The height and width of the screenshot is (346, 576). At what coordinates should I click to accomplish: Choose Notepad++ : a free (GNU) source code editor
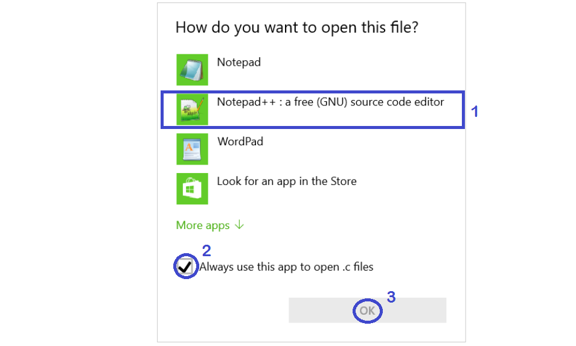tap(330, 102)
